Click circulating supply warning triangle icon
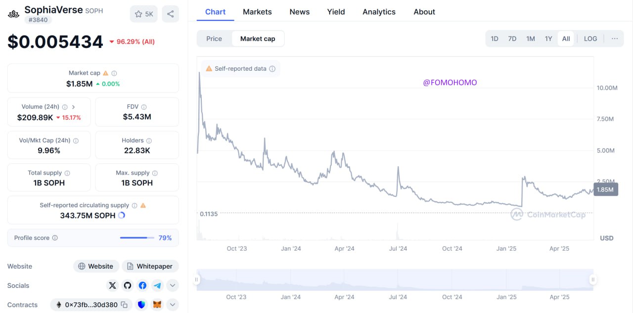This screenshot has width=633, height=313. [x=143, y=205]
